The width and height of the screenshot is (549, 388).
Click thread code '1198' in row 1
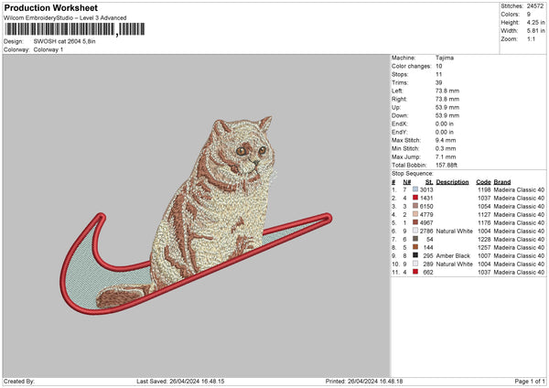484,189
